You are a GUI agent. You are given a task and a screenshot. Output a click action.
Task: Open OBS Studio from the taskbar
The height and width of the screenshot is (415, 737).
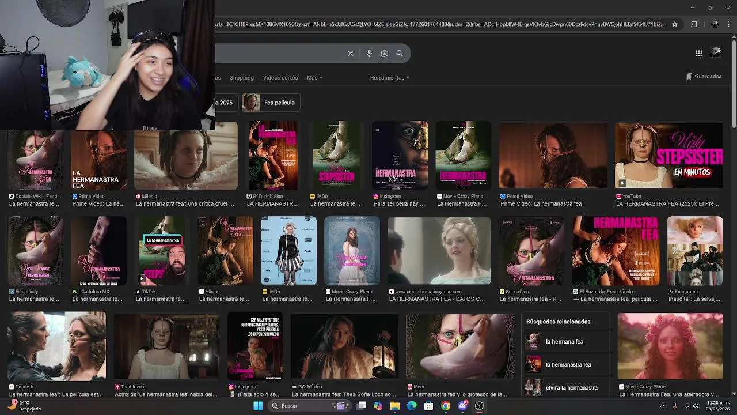(479, 406)
